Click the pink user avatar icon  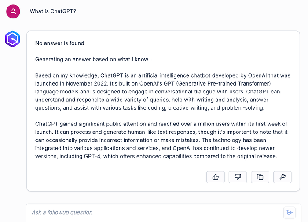[x=13, y=11]
